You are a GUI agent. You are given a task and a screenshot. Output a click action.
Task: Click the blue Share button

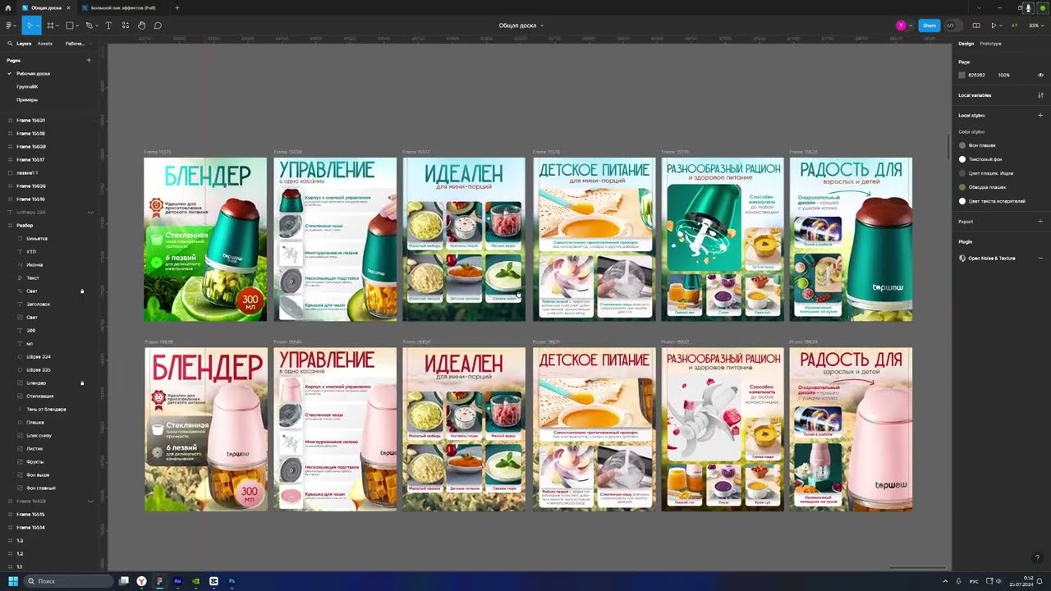point(929,25)
